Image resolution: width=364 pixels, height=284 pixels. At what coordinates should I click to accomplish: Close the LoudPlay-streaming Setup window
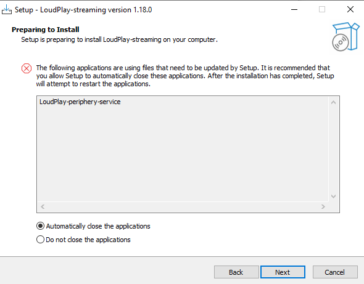coord(350,9)
